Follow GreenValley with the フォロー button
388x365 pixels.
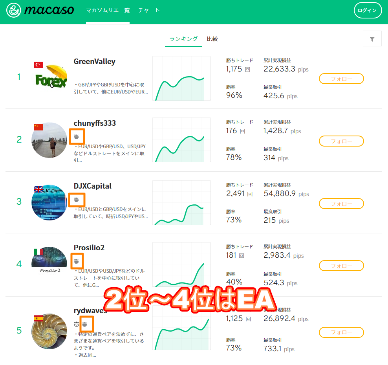[341, 79]
